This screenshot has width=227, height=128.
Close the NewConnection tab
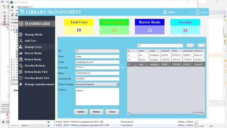(x=31, y=7)
